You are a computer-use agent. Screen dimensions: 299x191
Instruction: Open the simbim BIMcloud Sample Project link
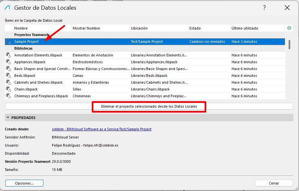[x=102, y=129]
